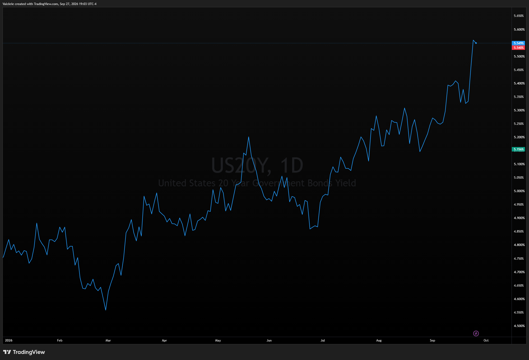Click the 5.650% level on the price scale

pyautogui.click(x=519, y=16)
